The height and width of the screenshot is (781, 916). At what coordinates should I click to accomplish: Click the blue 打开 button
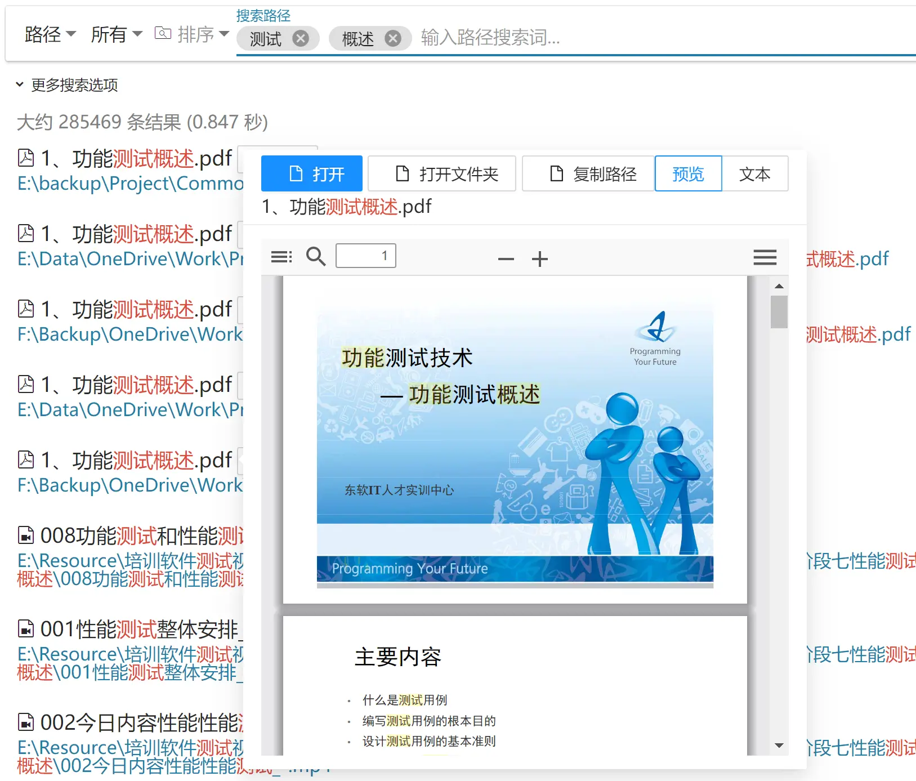[x=312, y=174]
